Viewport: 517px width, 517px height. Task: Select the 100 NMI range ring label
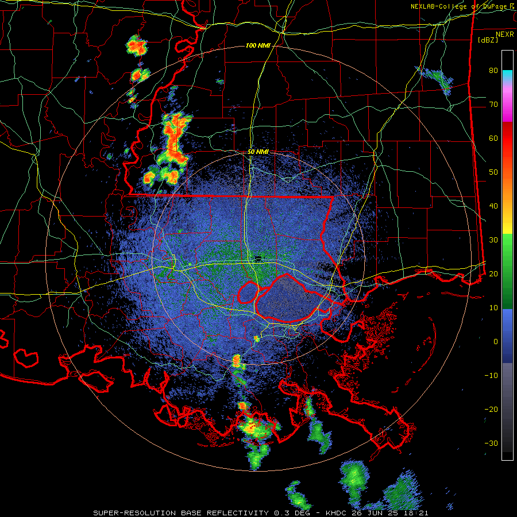(258, 45)
